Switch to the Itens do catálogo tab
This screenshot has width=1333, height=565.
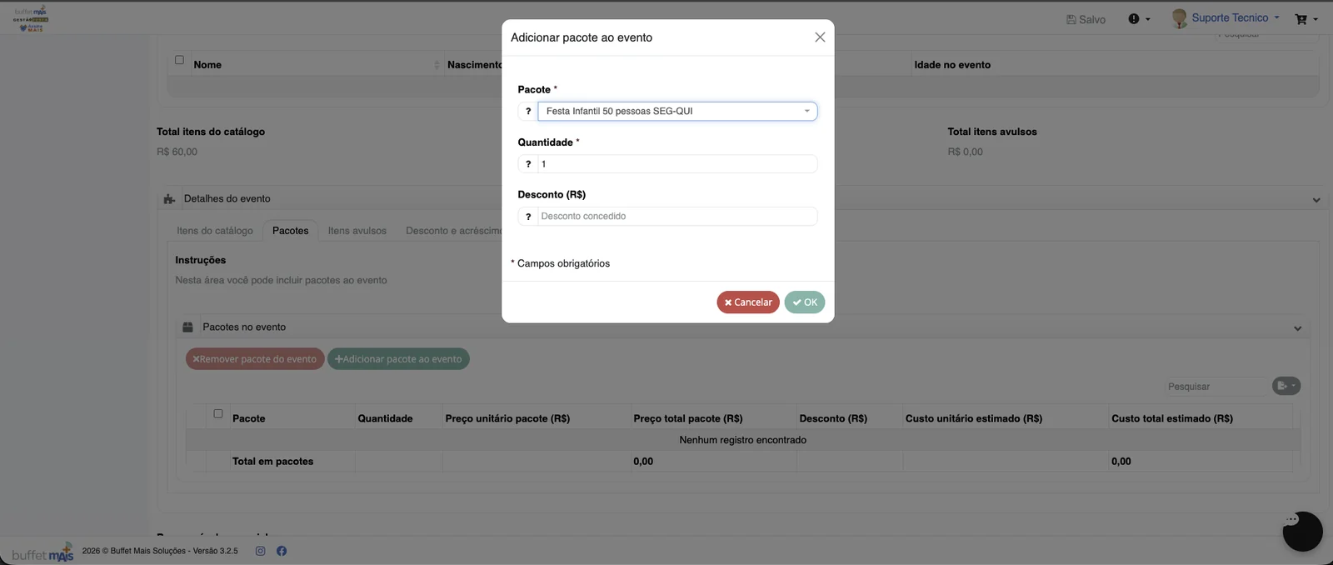pyautogui.click(x=215, y=231)
